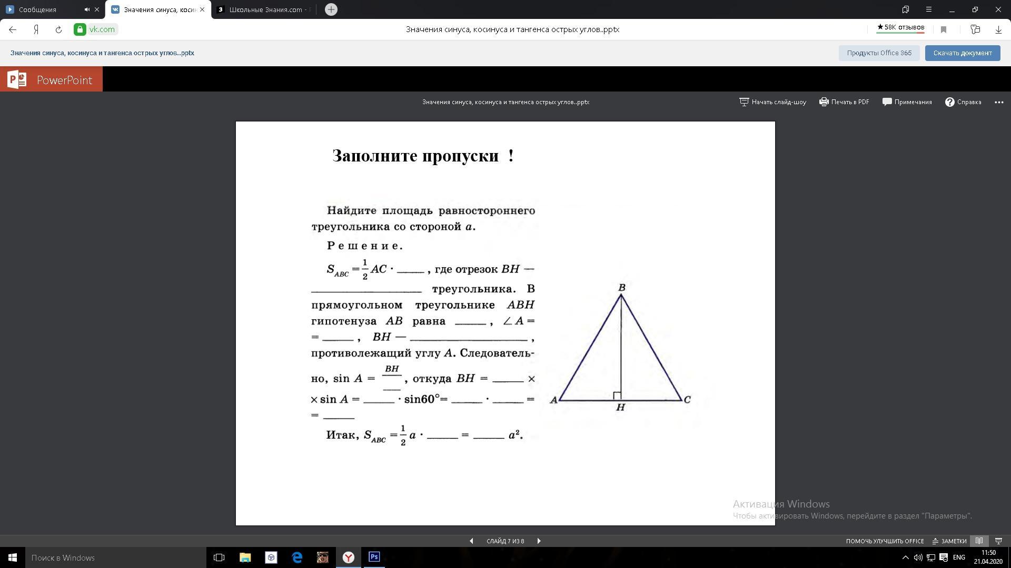Viewport: 1011px width, 568px height.
Task: Switch to reading view icon
Action: click(x=979, y=541)
